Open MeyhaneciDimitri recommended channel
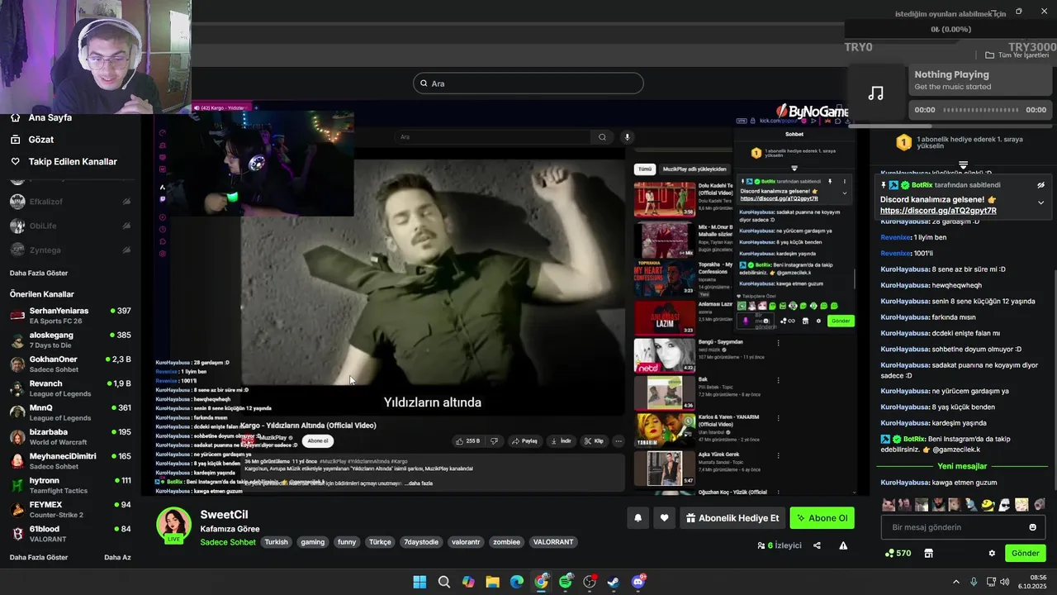 point(70,460)
